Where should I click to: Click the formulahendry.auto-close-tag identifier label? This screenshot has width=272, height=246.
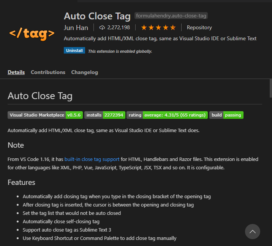pos(171,16)
